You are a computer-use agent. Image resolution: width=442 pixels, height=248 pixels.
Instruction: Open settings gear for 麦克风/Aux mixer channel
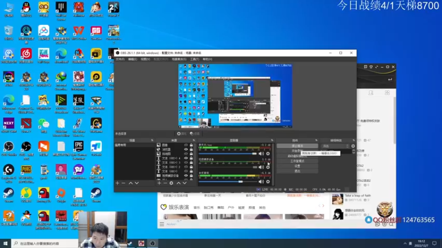[x=268, y=154]
